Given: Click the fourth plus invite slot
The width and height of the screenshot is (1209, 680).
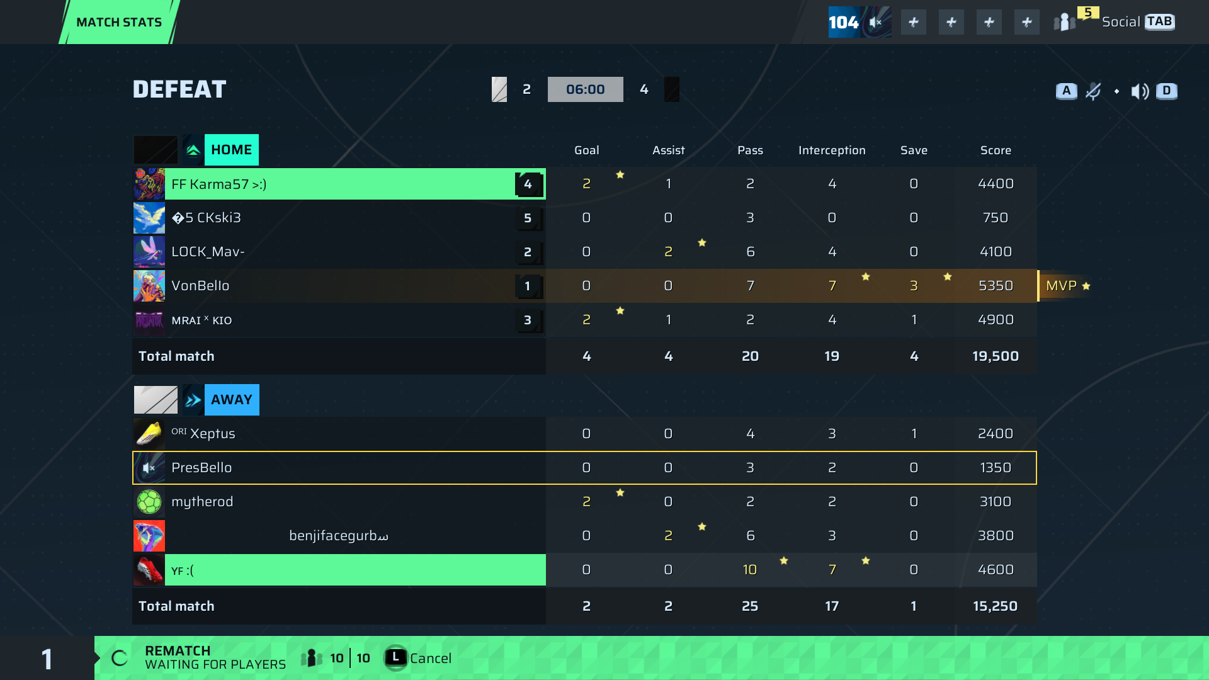Looking at the screenshot, I should tap(1027, 23).
